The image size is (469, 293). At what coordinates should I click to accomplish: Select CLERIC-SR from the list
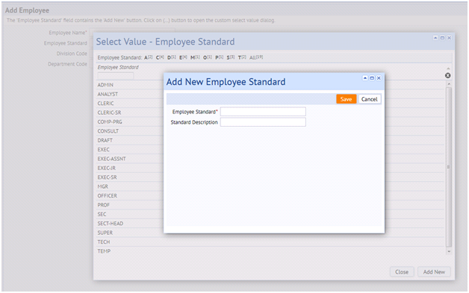pos(109,113)
